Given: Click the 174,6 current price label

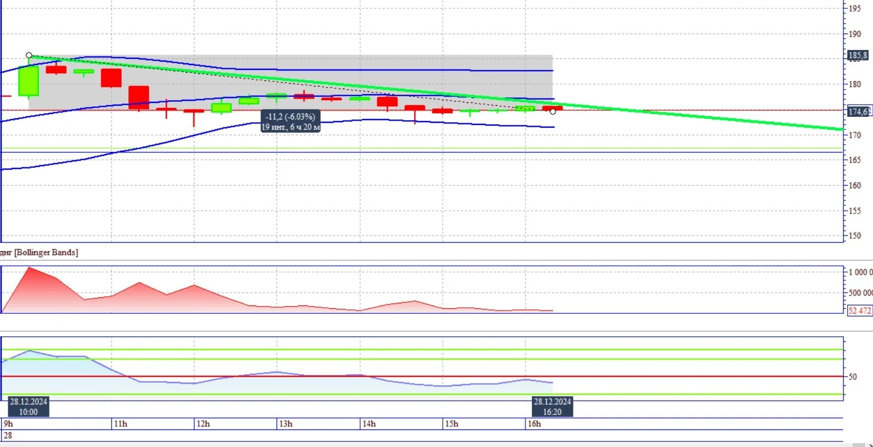Looking at the screenshot, I should click(x=858, y=112).
